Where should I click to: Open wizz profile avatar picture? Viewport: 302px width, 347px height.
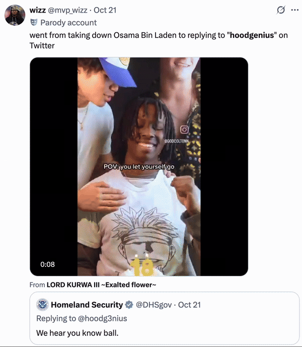point(15,15)
